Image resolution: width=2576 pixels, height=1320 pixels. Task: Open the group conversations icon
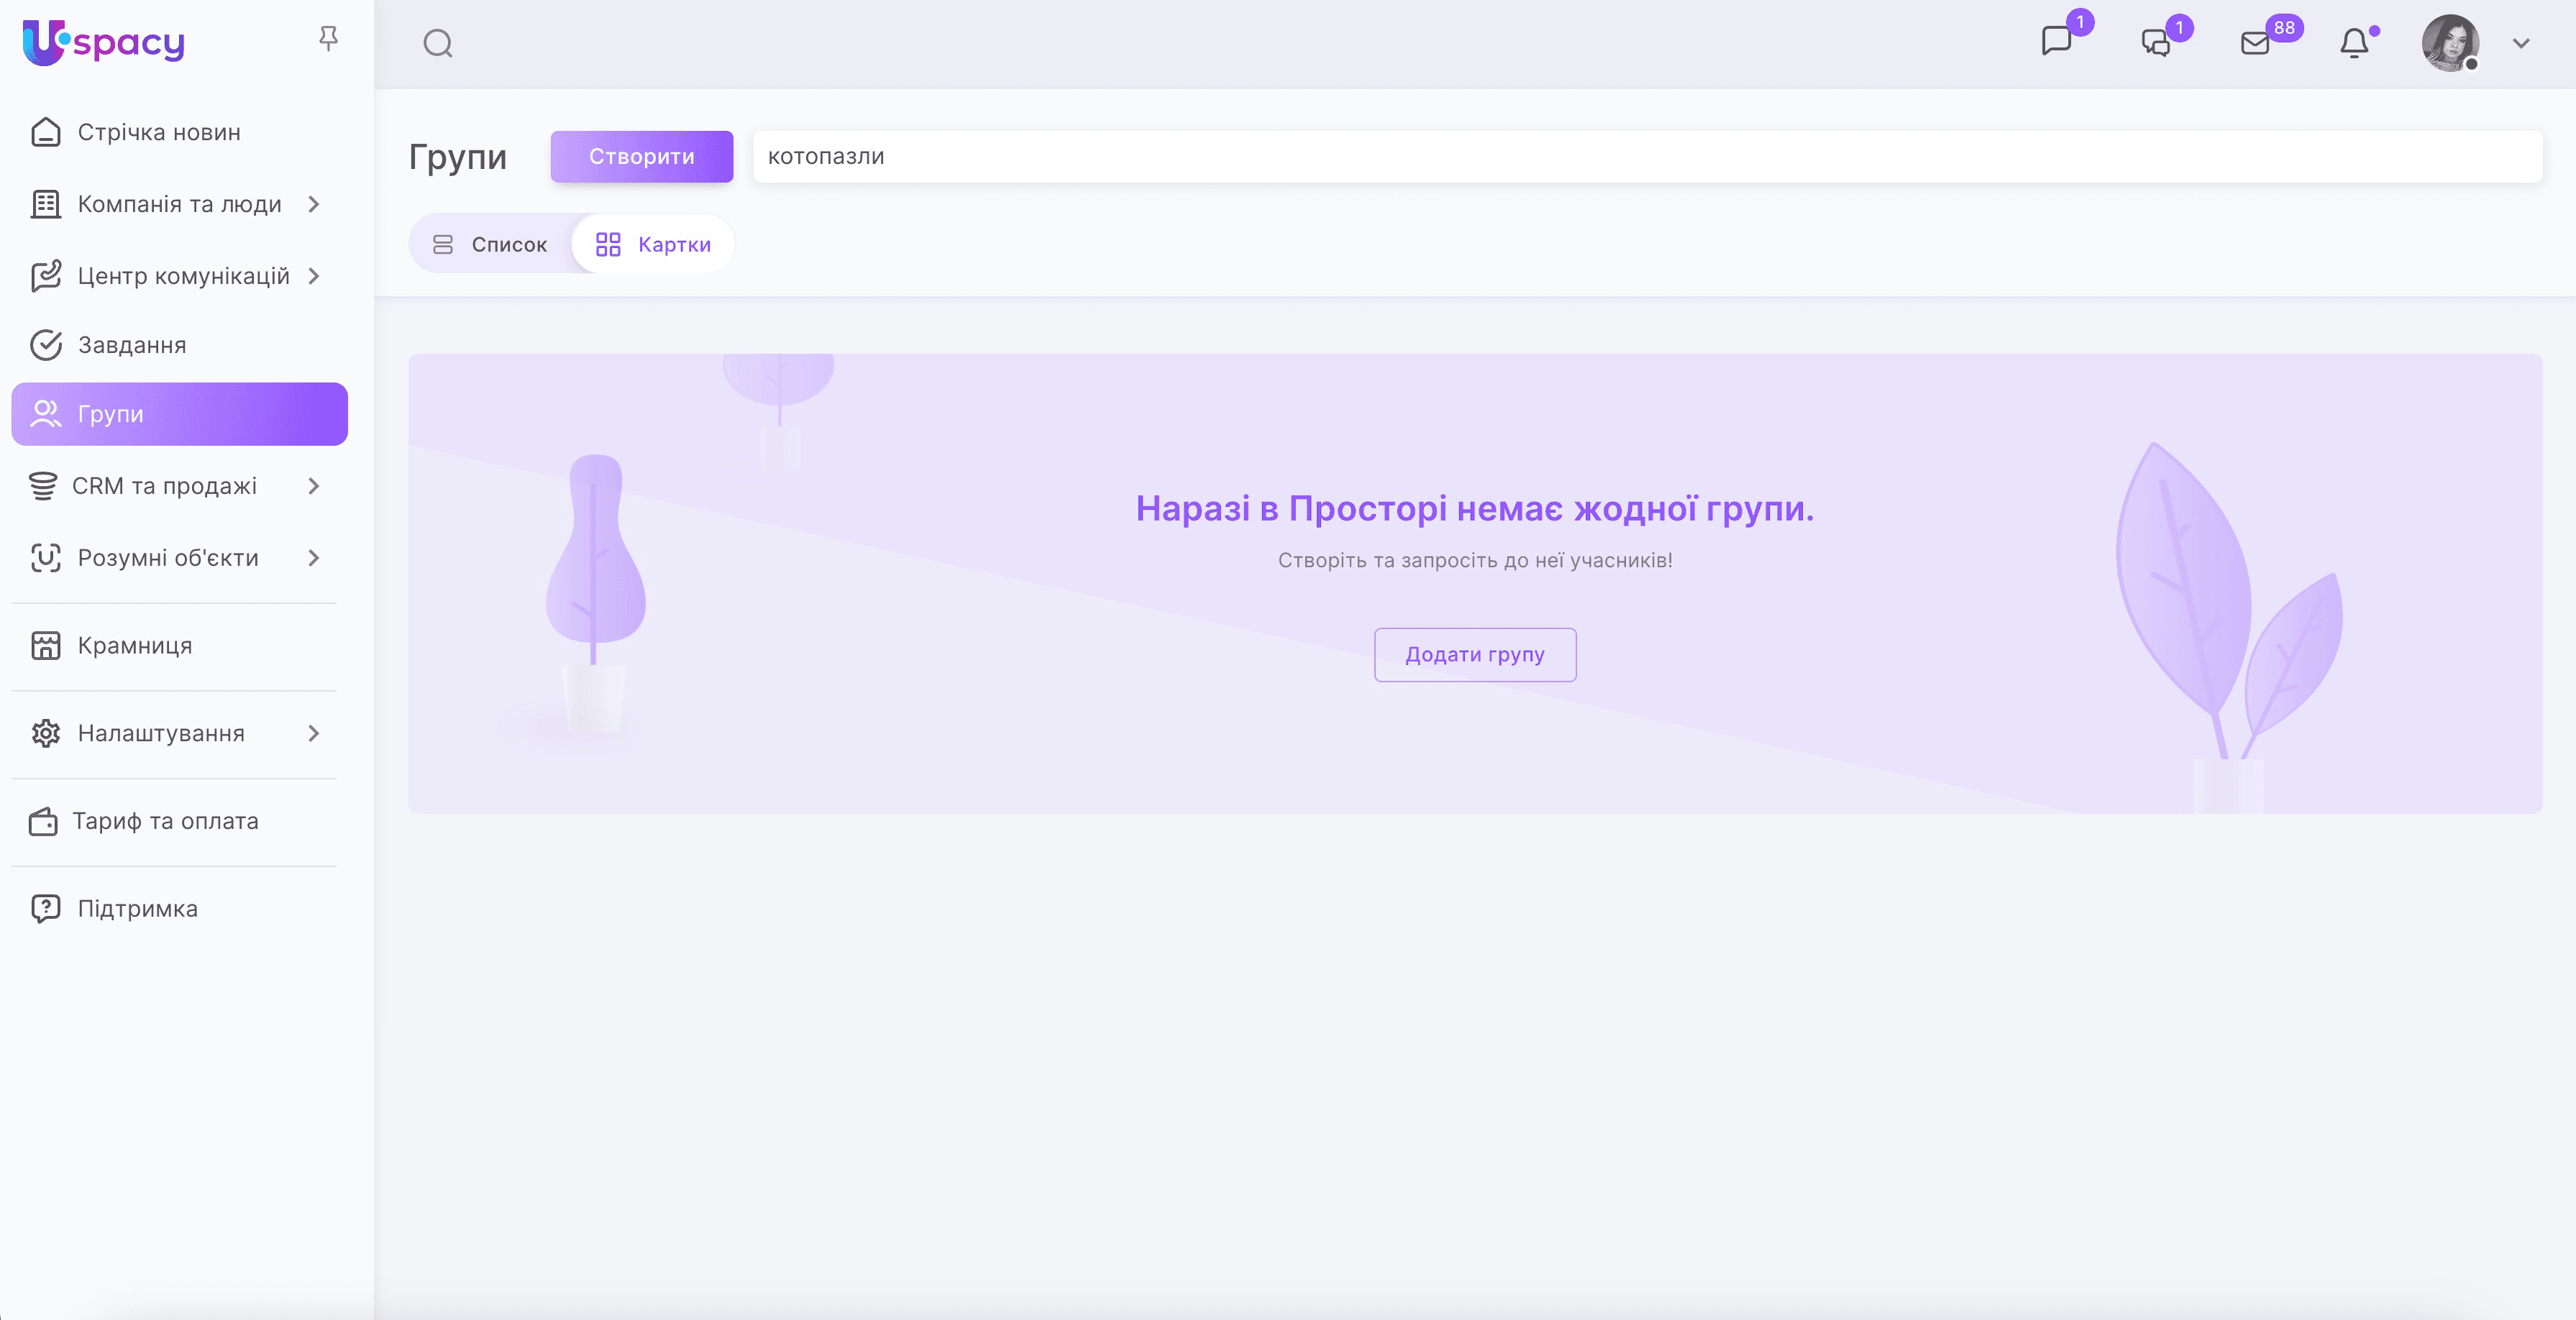2156,43
